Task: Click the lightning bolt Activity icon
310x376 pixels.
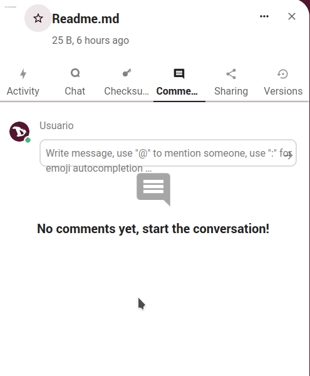Action: (x=23, y=73)
